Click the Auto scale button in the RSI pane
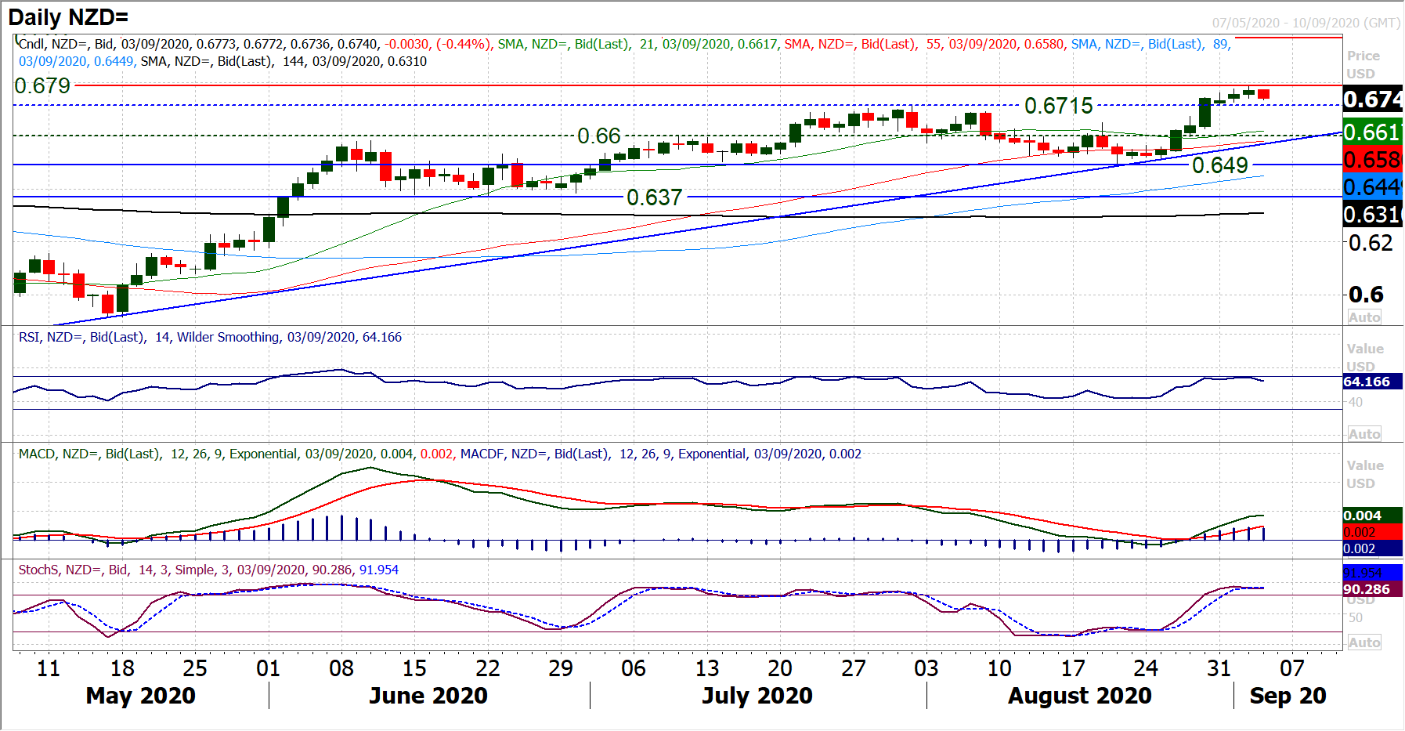Image resolution: width=1405 pixels, height=731 pixels. 1363,434
